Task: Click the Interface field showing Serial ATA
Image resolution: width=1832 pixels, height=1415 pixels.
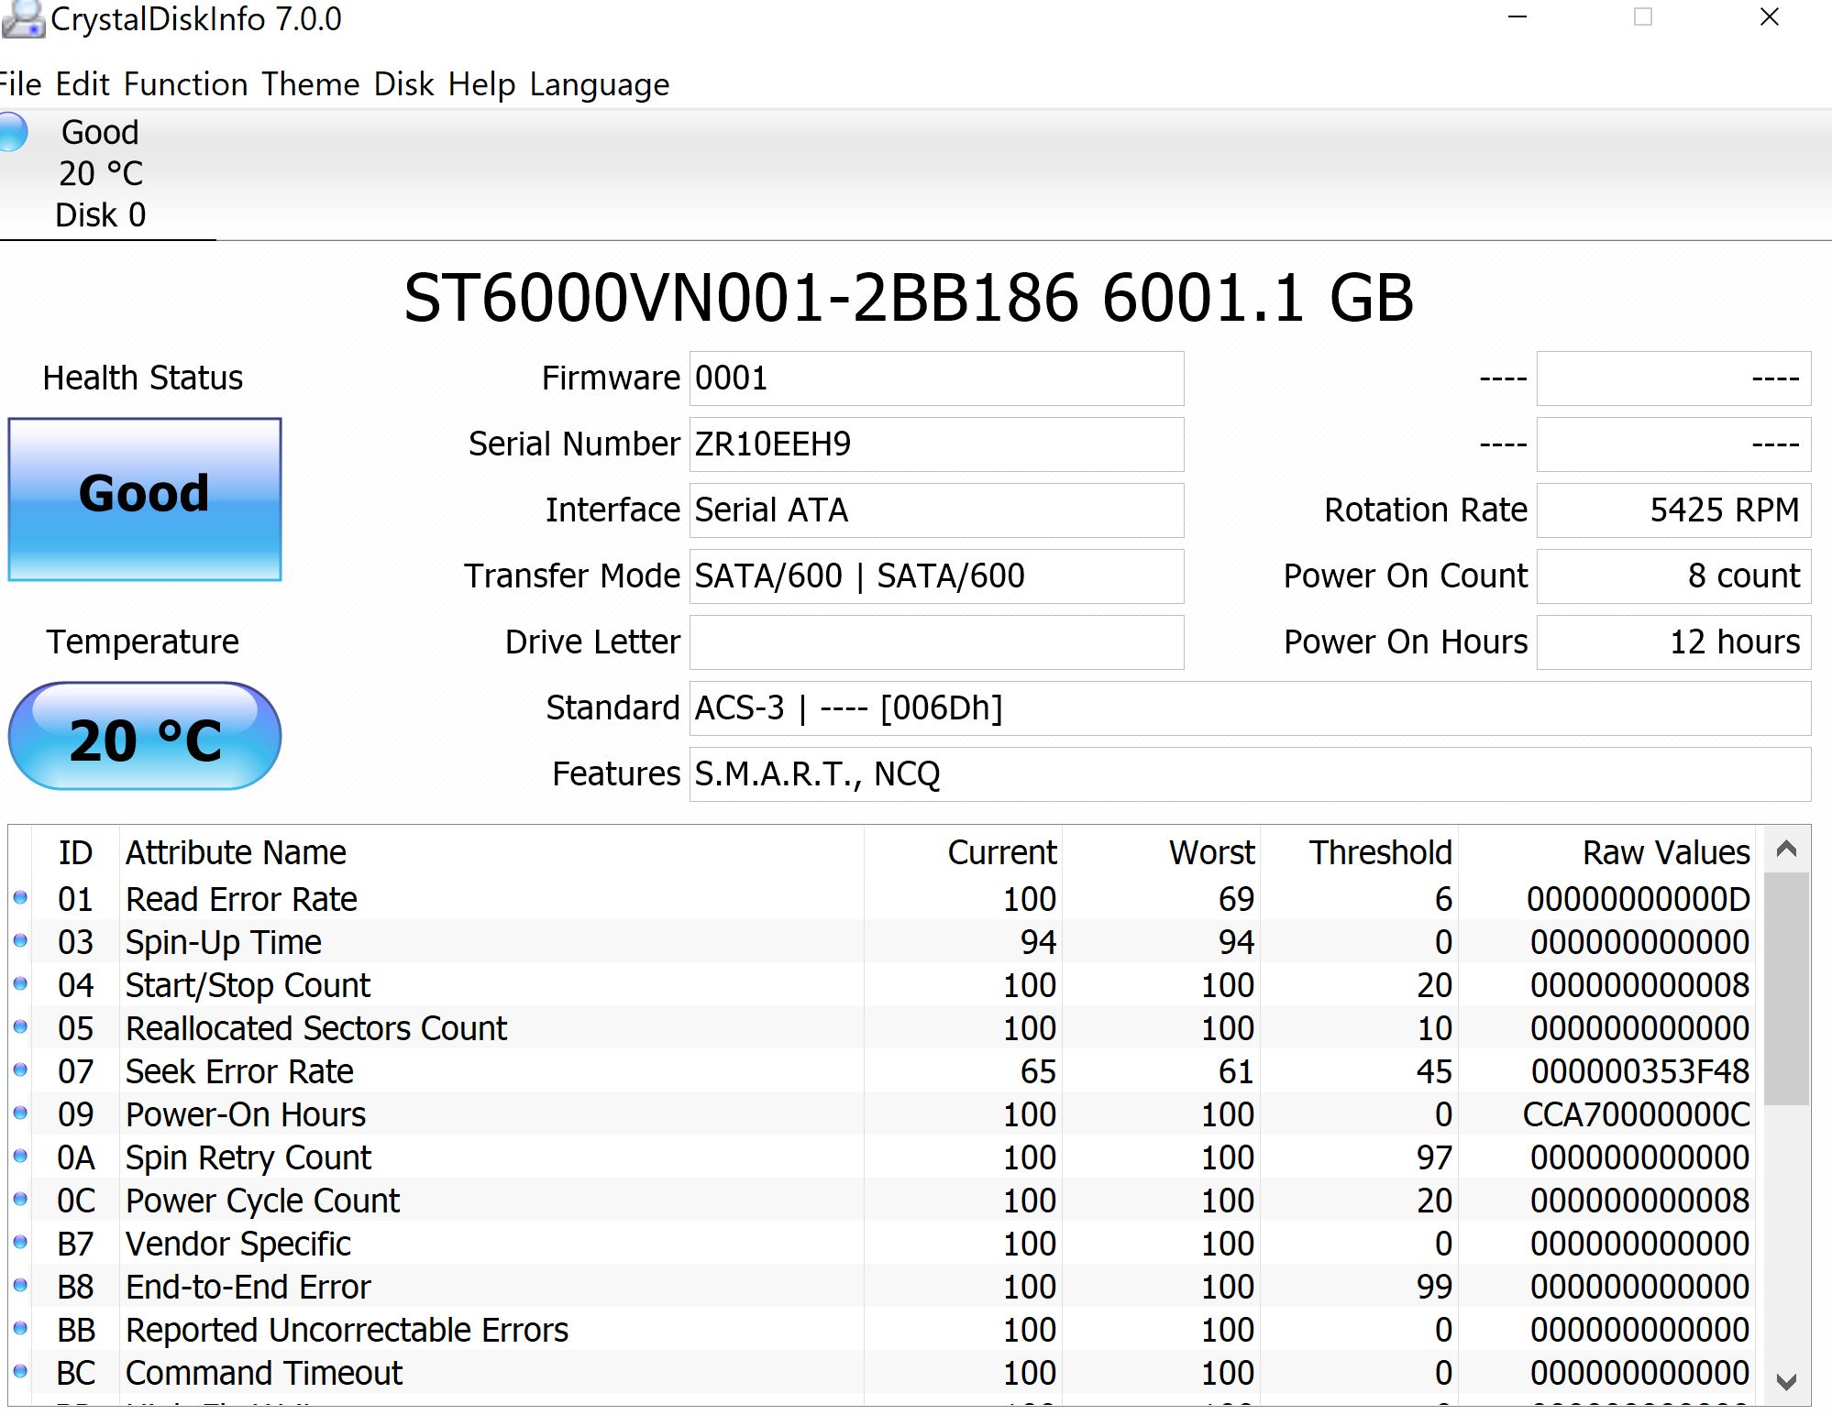Action: [936, 510]
